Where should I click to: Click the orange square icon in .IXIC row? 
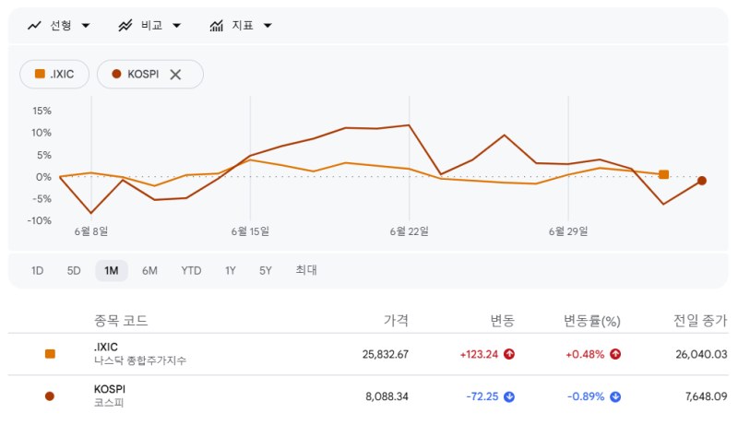pos(50,354)
